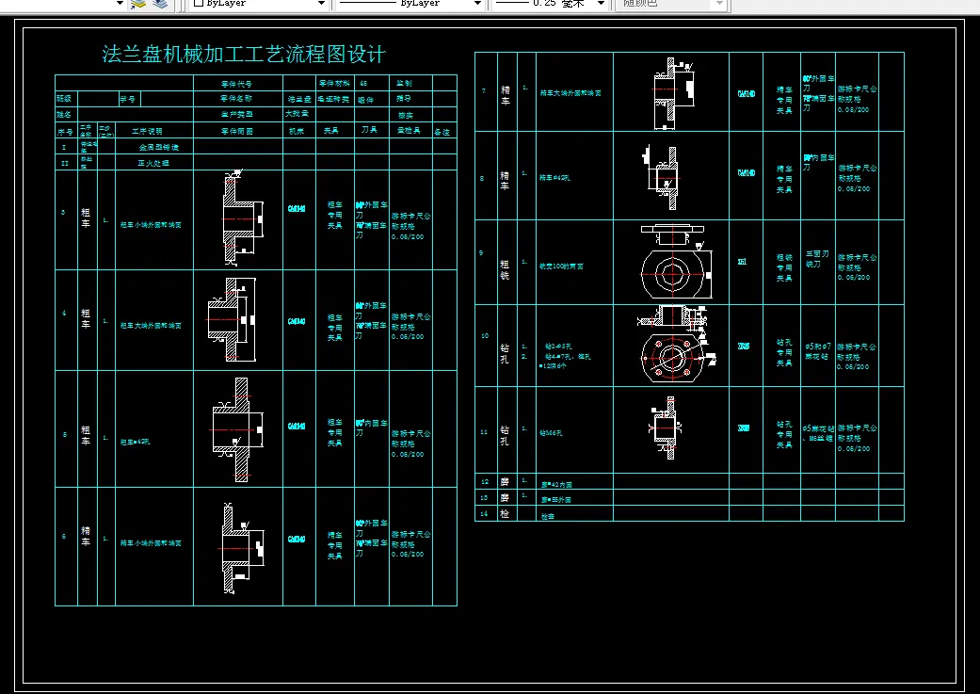Image resolution: width=980 pixels, height=694 pixels.
Task: Select the 工序说明 column header
Action: [147, 131]
